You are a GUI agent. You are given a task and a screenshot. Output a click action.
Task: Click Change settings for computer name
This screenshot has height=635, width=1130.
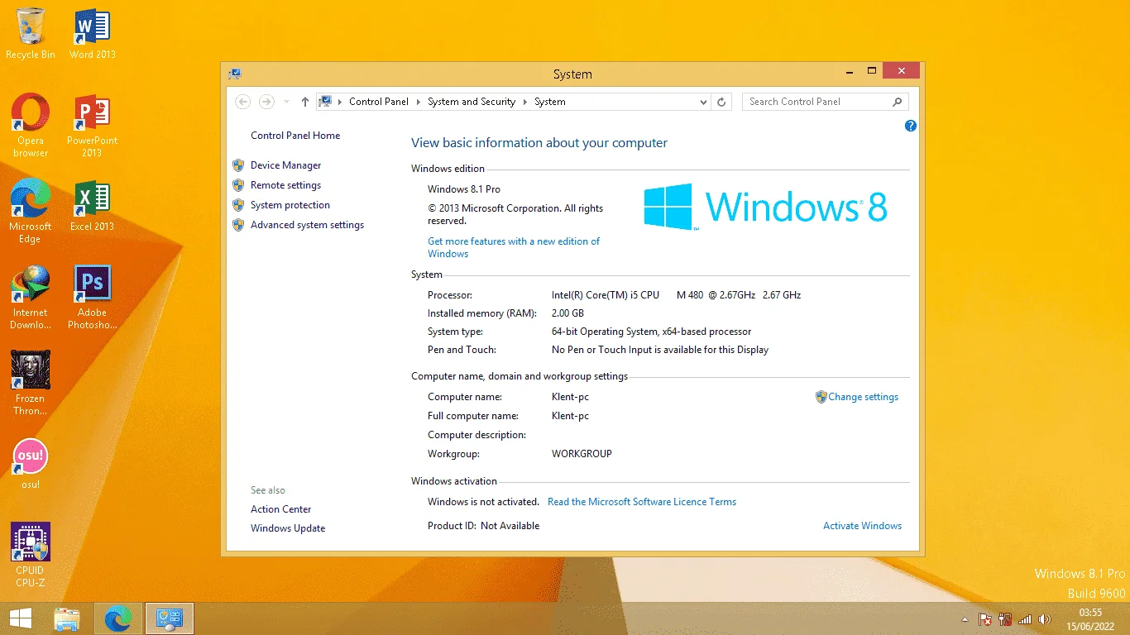tap(863, 397)
